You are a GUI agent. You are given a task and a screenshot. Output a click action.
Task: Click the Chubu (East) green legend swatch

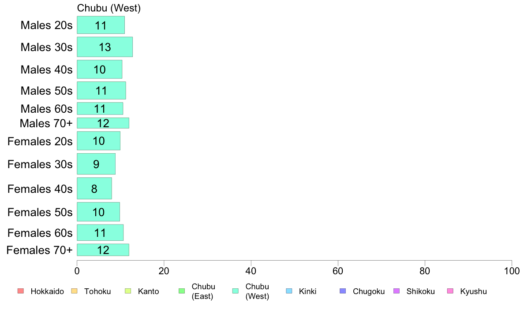pos(182,291)
